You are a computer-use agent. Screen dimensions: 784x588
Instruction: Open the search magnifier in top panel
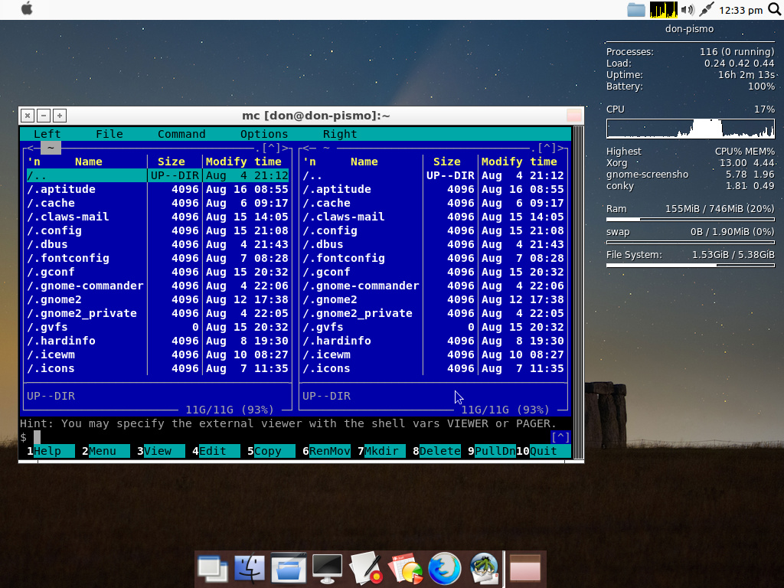(775, 9)
